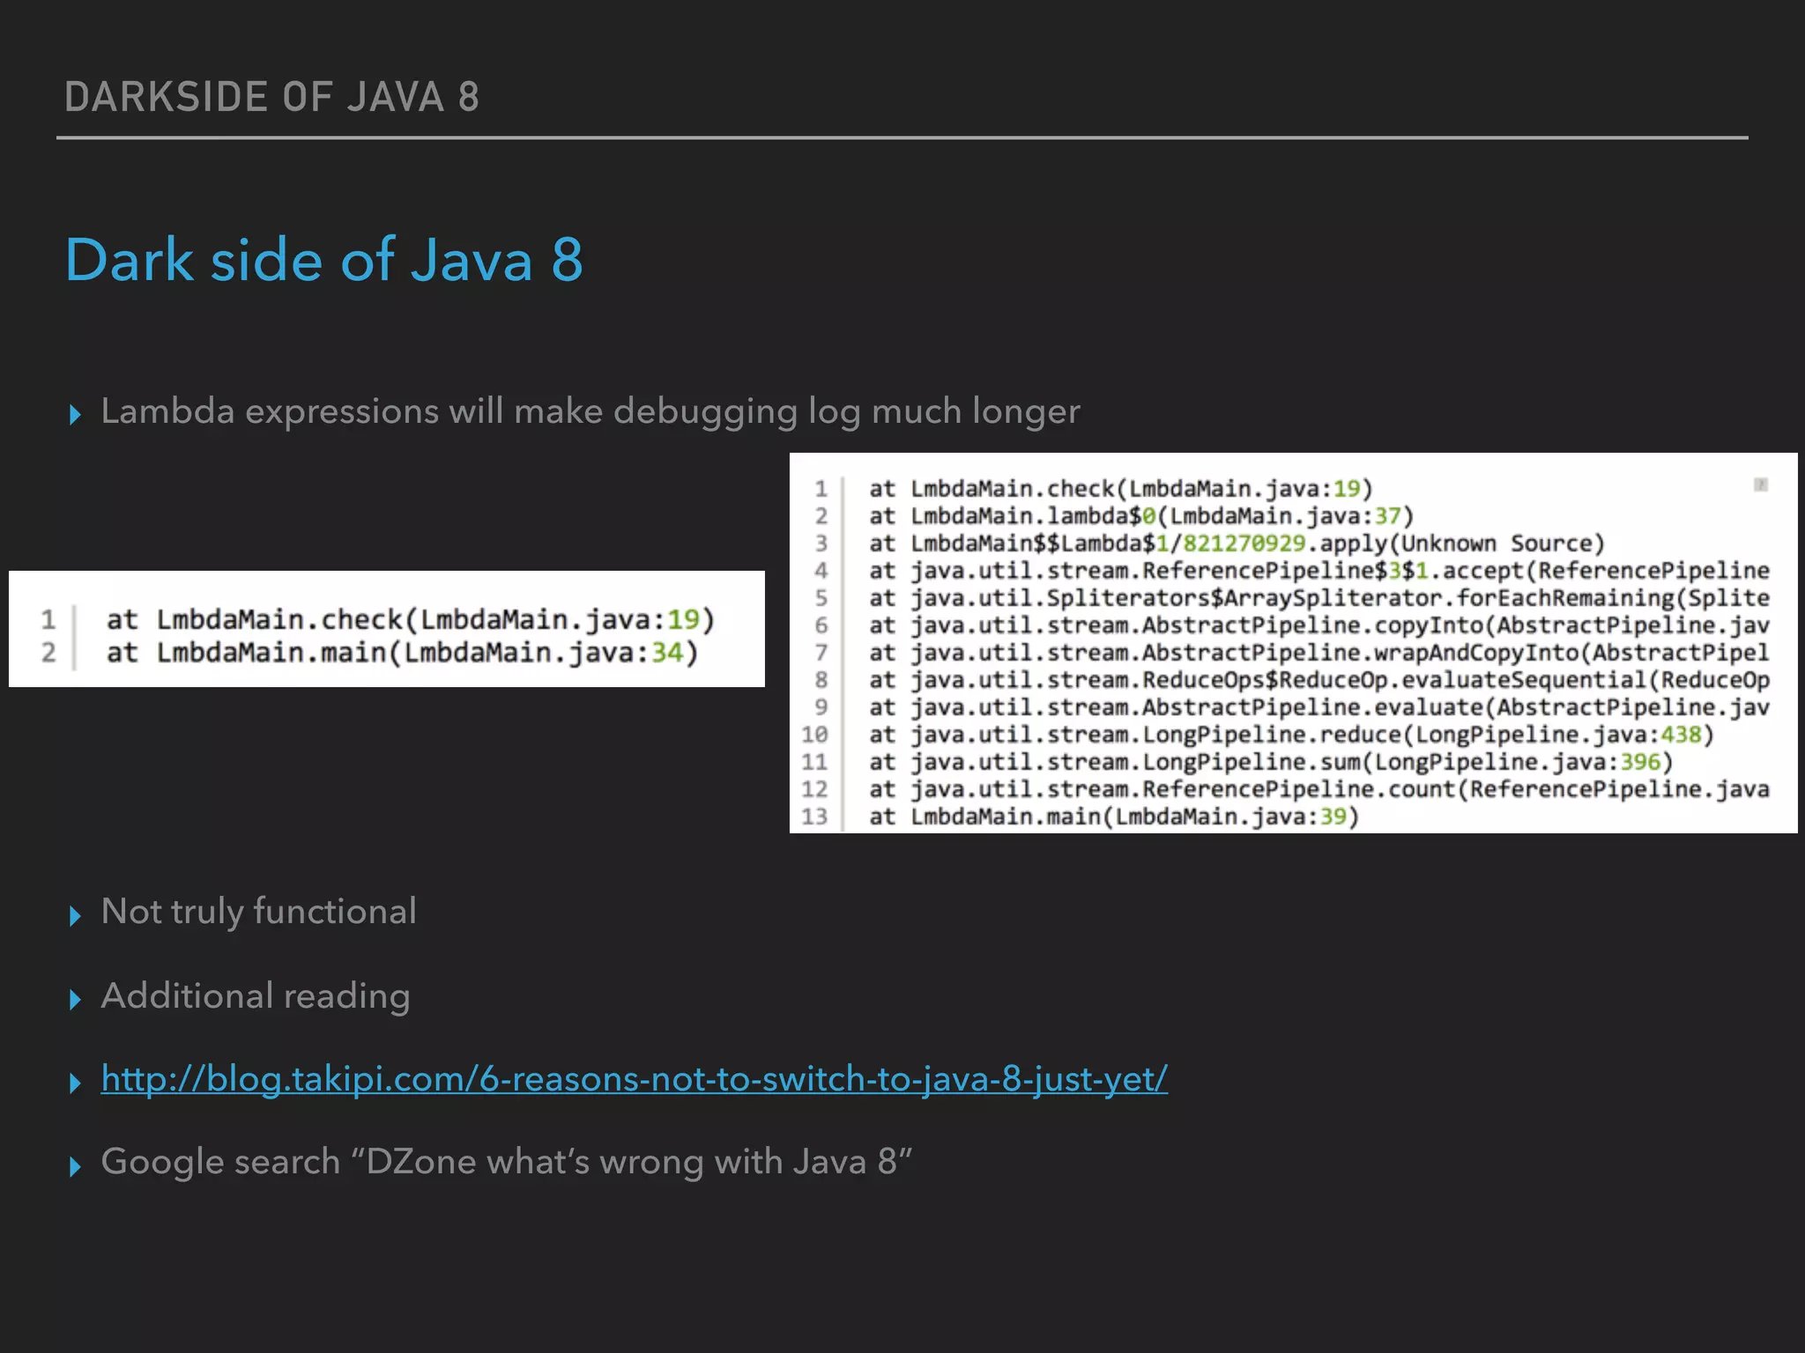Click the bullet arrow before the takipi link
1805x1353 pixels.
click(75, 1083)
